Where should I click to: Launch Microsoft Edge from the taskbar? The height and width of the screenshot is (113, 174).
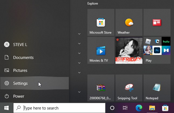coord(139,108)
